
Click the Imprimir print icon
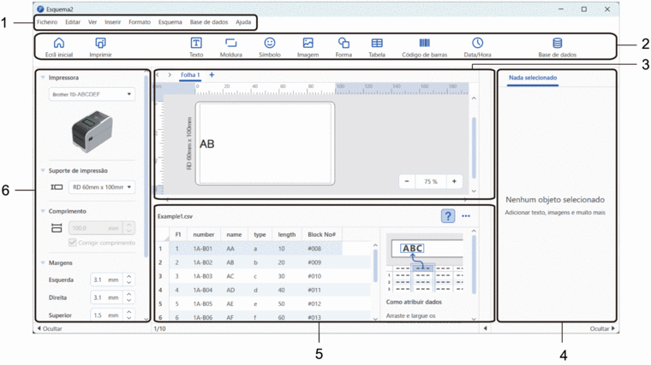100,43
